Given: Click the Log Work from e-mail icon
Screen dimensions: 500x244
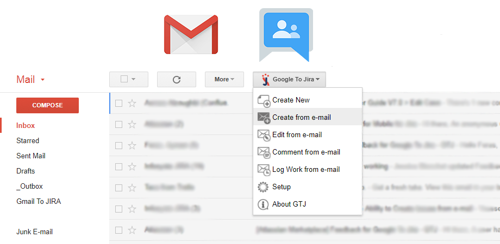Looking at the screenshot, I should tap(264, 170).
